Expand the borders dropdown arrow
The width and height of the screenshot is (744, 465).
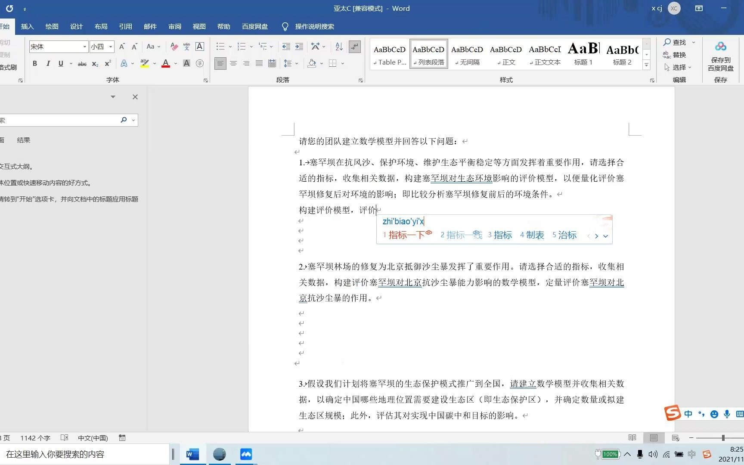pyautogui.click(x=343, y=63)
